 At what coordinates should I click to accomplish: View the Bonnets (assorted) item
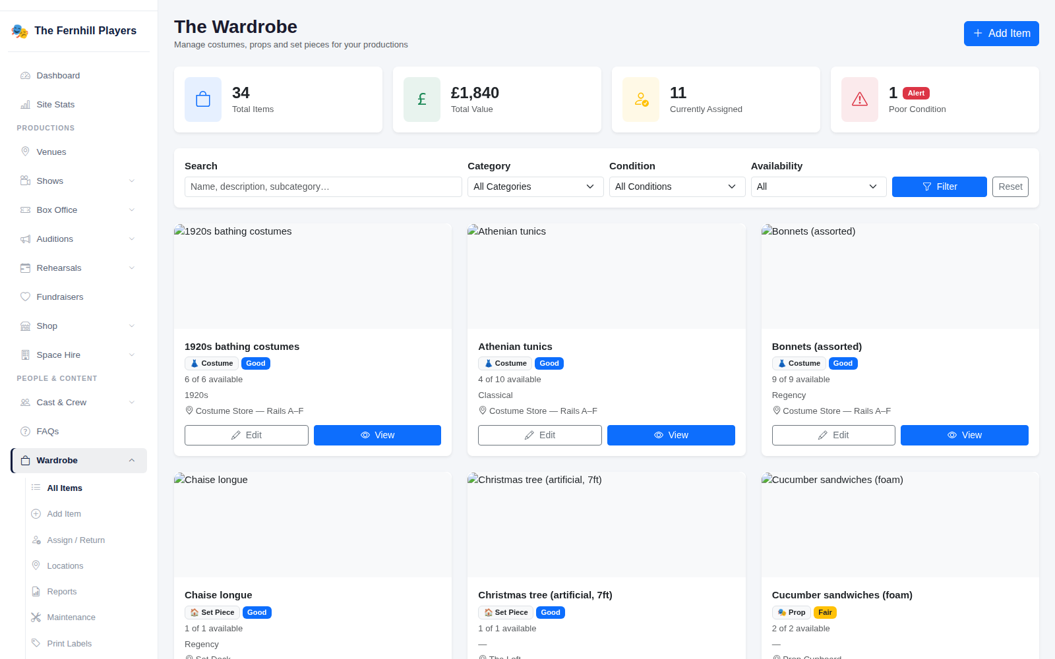(x=964, y=435)
